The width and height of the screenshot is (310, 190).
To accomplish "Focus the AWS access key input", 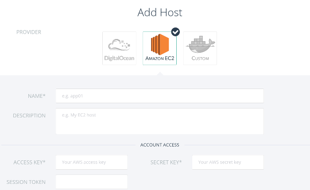I will [92, 163].
